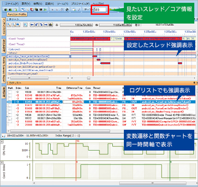Select the log row with Sub 19712
Image resolution: width=198 pixels, height=187 pixels.
point(101,118)
